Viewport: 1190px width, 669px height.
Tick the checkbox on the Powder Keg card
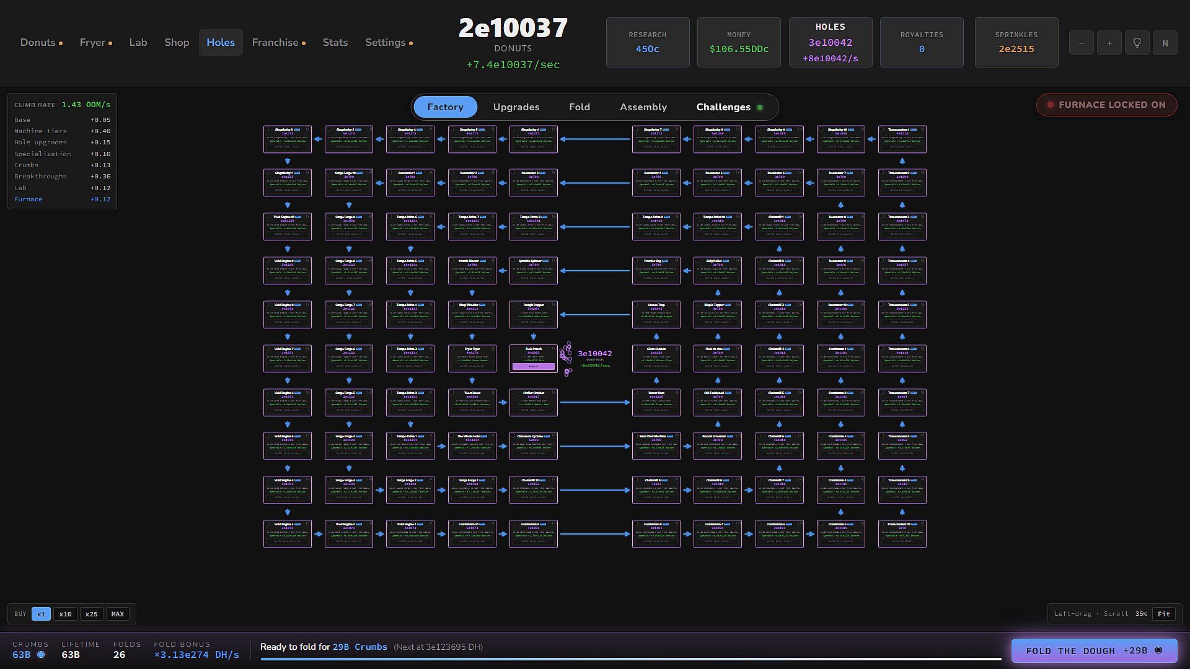[636, 260]
